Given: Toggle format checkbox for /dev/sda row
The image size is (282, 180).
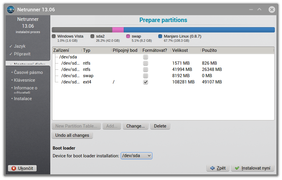Looking at the screenshot, I should coord(145,57).
